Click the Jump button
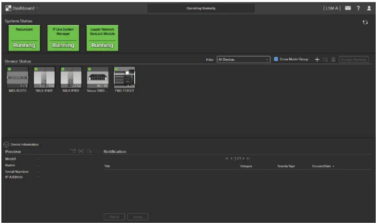Screen dimensions: 376x223 pos(138,217)
